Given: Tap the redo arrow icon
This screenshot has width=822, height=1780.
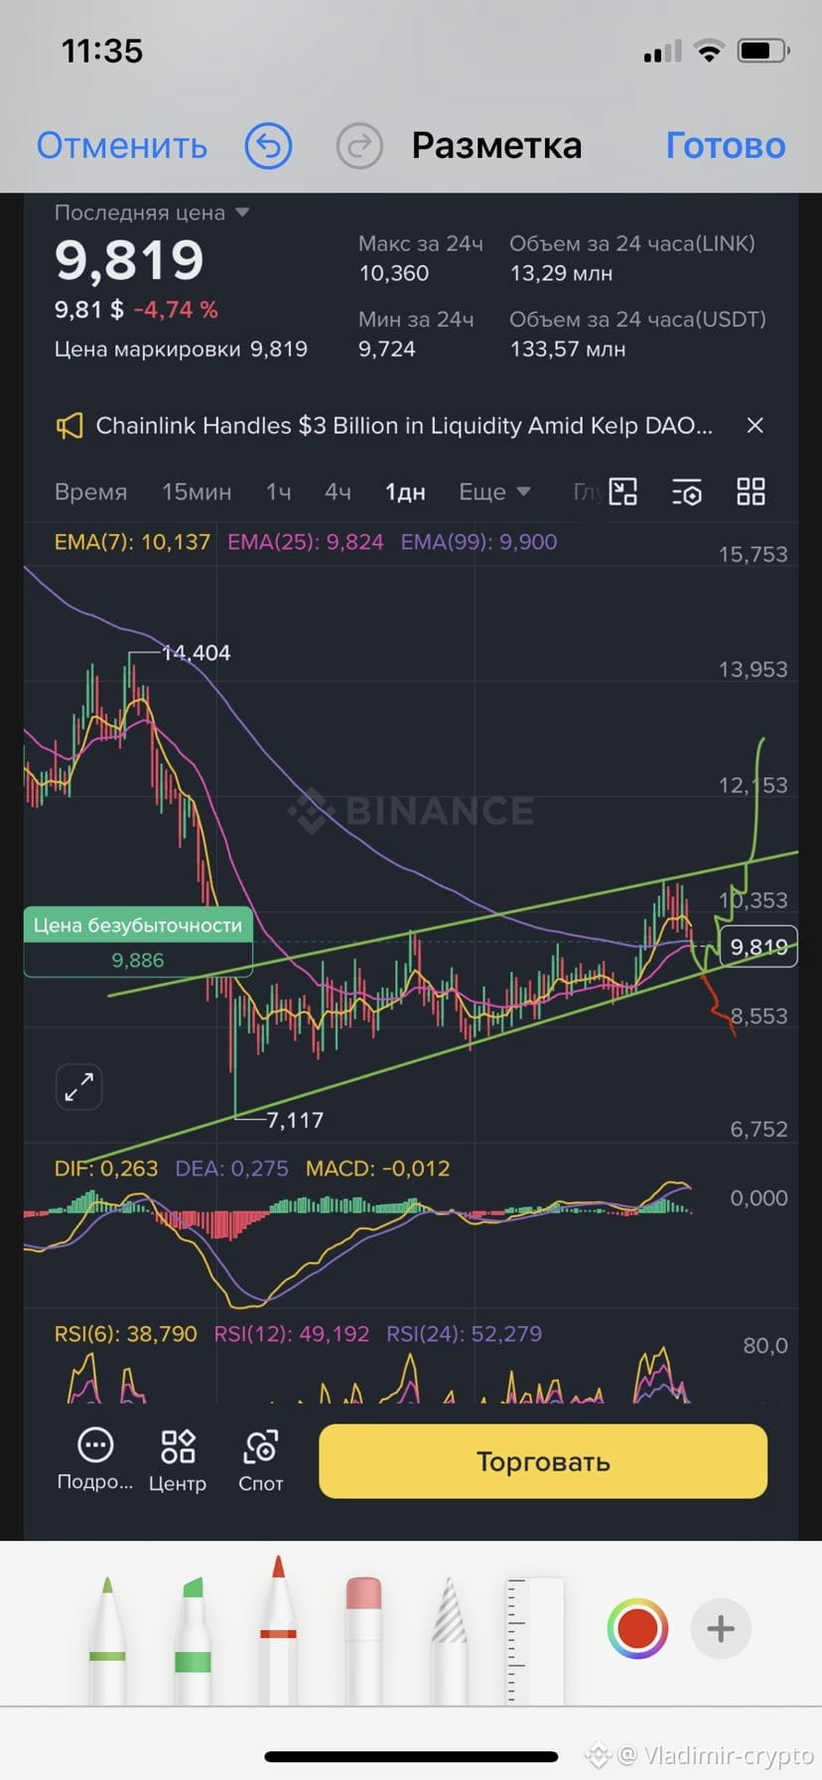Looking at the screenshot, I should [359, 146].
